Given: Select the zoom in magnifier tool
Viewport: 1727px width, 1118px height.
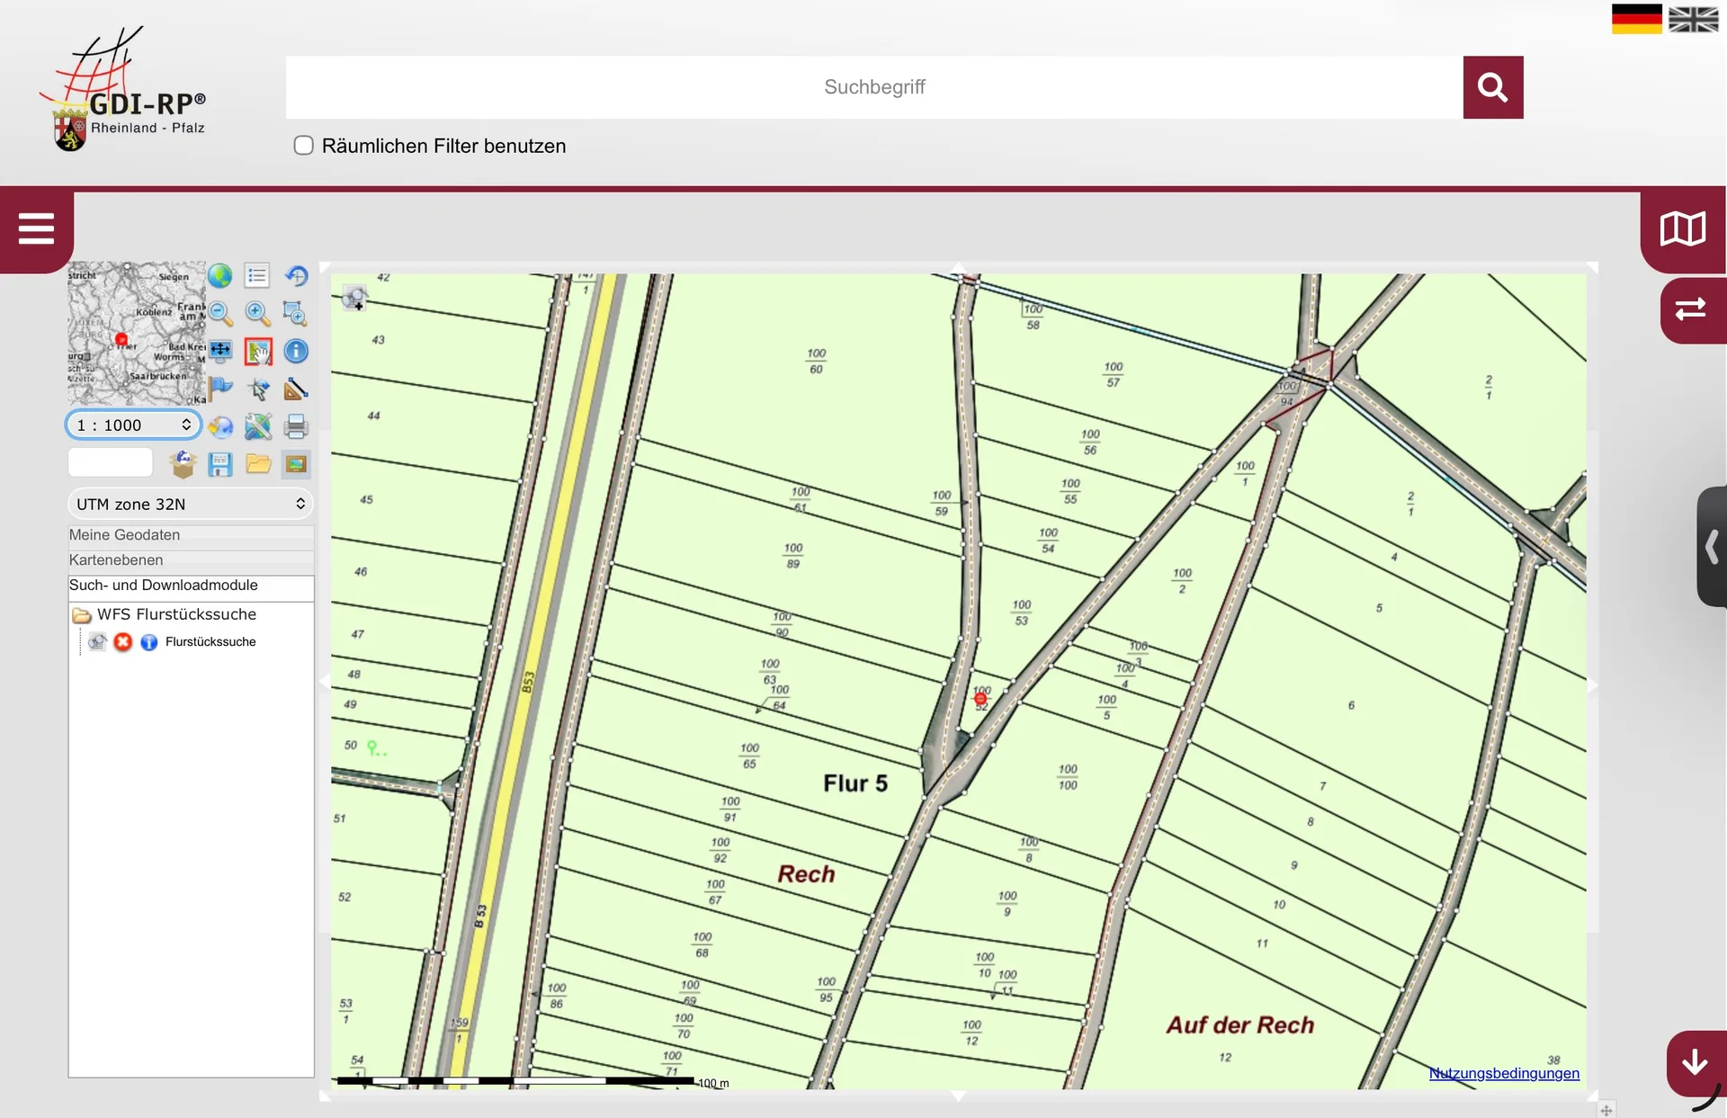Looking at the screenshot, I should click(x=257, y=314).
